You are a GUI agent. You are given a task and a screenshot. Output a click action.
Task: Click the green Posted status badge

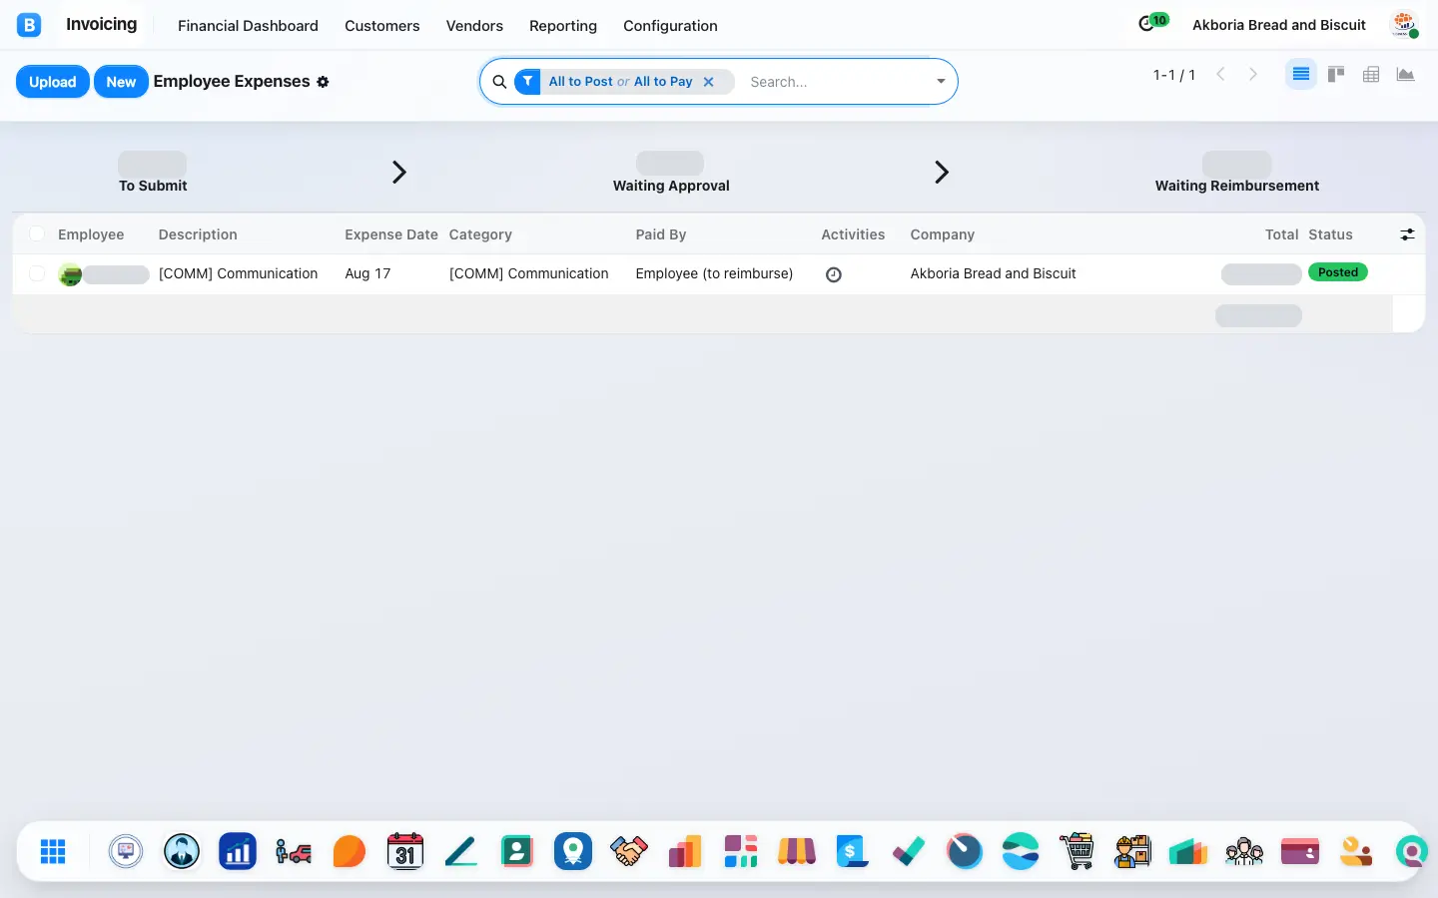pos(1338,272)
